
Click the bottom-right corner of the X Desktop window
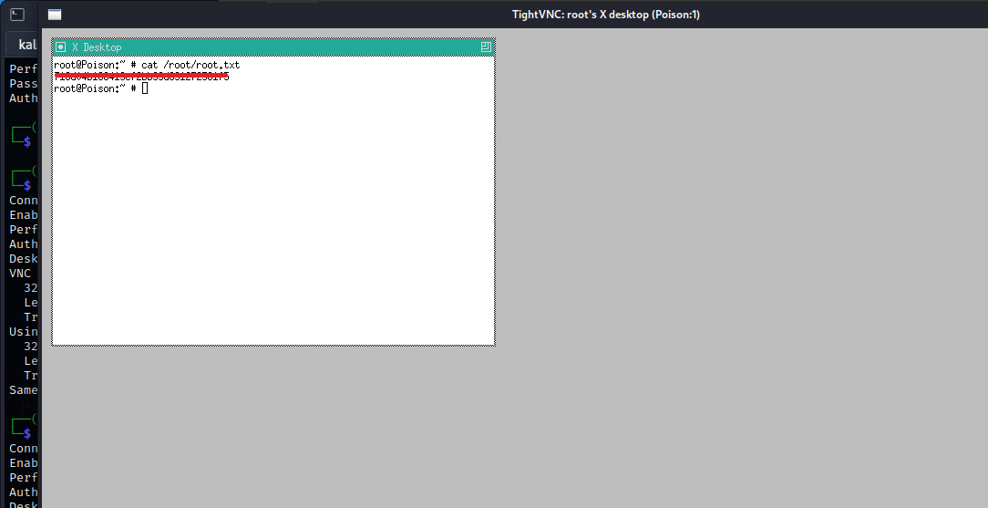493,344
